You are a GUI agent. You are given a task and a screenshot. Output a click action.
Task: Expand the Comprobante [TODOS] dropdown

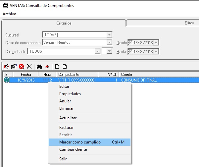tap(97, 51)
